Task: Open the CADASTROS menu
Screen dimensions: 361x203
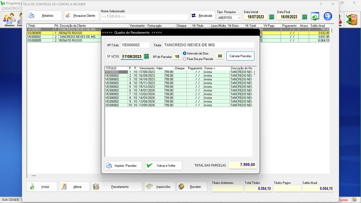Action: (x=11, y=9)
